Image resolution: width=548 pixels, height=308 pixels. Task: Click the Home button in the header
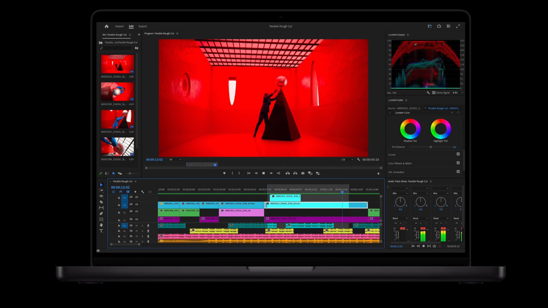point(106,26)
